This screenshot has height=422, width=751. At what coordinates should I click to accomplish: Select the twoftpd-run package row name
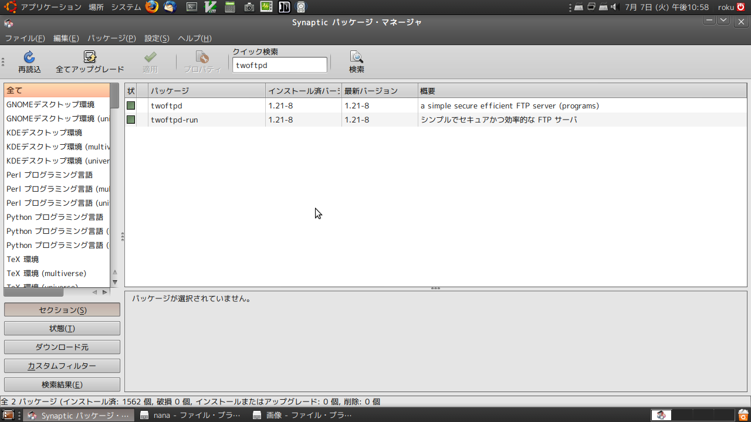pyautogui.click(x=174, y=120)
